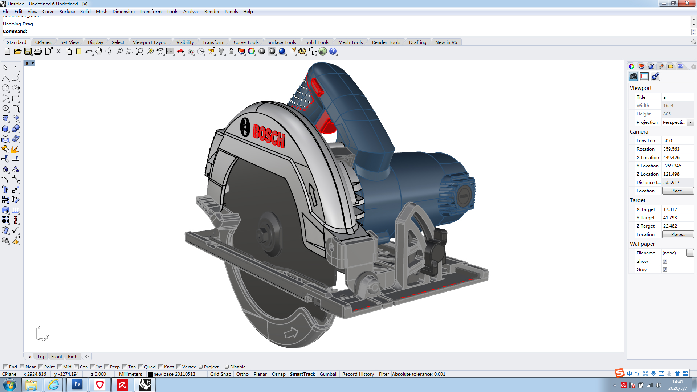Click the black layer color swatch
This screenshot has height=392, width=697.
[x=150, y=374]
